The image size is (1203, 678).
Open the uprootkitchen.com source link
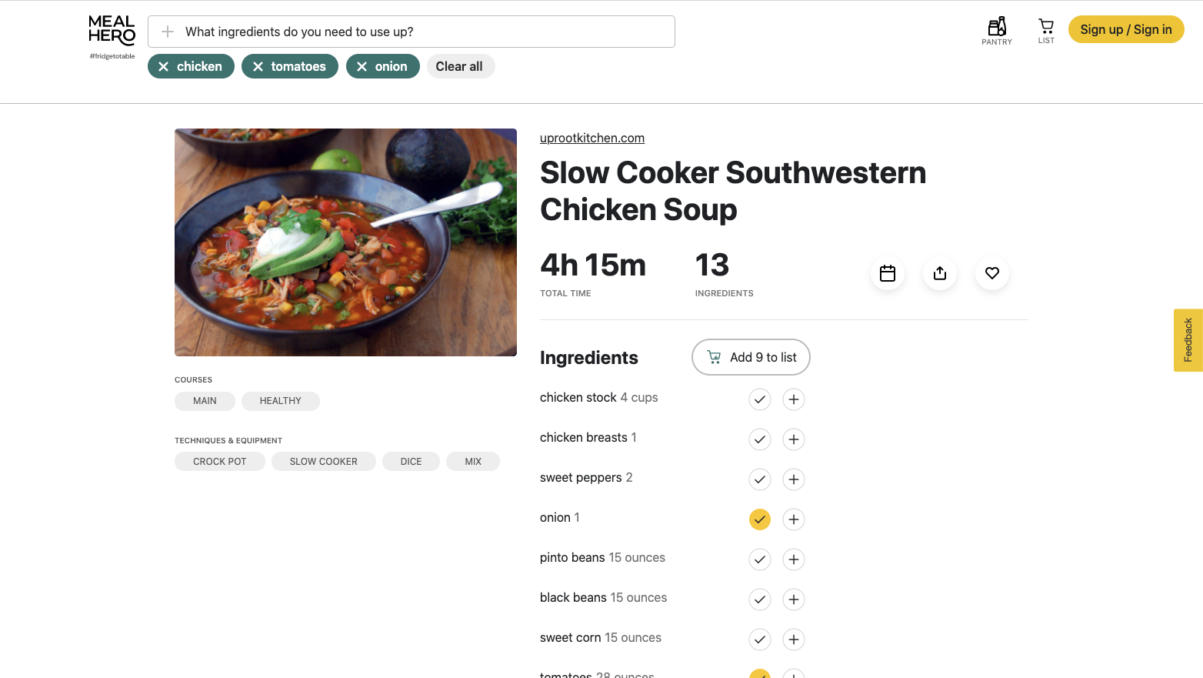coord(592,139)
